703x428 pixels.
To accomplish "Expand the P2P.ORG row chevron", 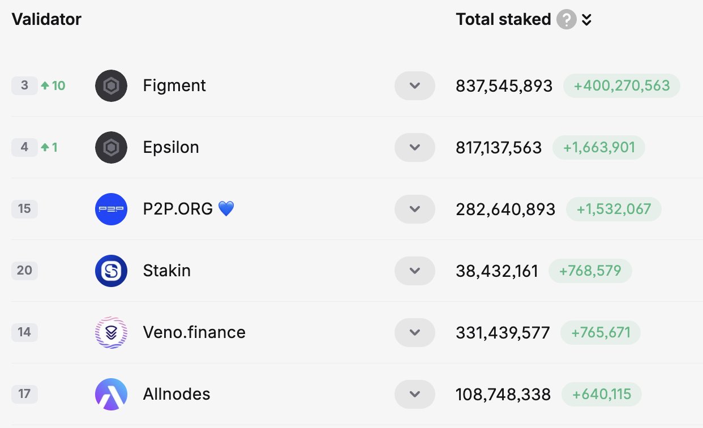I will click(414, 209).
